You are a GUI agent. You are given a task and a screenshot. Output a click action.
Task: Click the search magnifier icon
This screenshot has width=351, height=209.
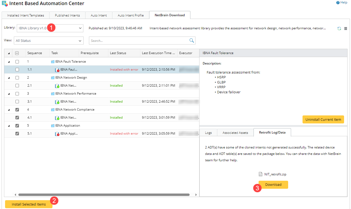pos(191,41)
